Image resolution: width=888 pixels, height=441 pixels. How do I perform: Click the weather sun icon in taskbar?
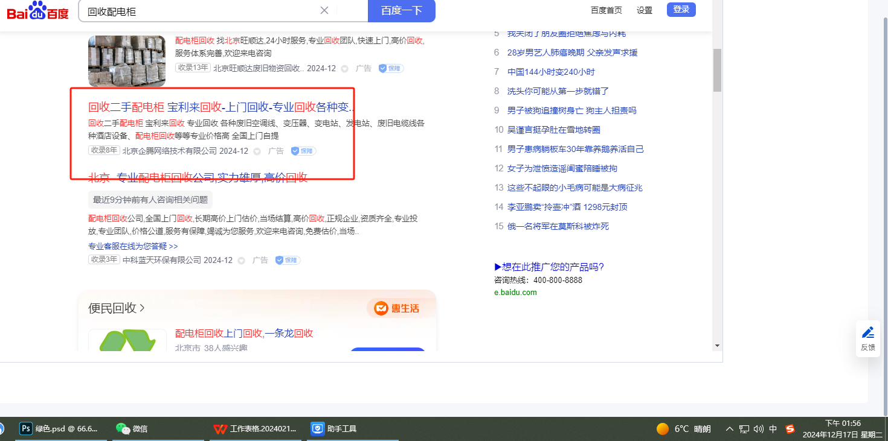coord(663,429)
